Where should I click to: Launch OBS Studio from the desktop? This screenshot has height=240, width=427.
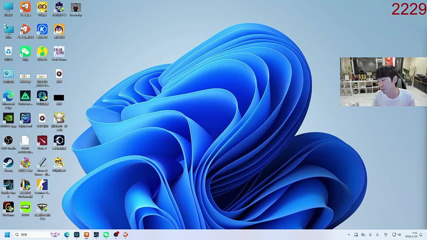tap(8, 141)
